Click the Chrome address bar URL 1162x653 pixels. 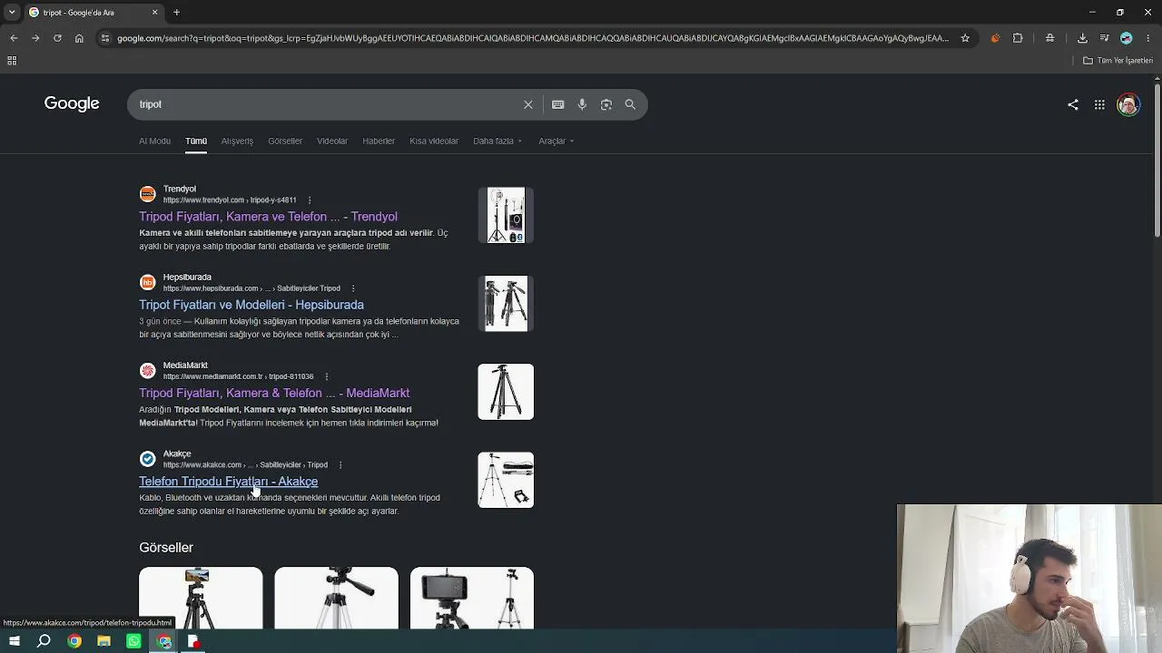533,38
